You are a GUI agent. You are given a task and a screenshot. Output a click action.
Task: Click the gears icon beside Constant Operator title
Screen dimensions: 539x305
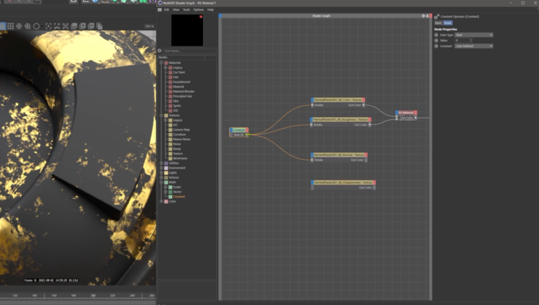click(436, 17)
